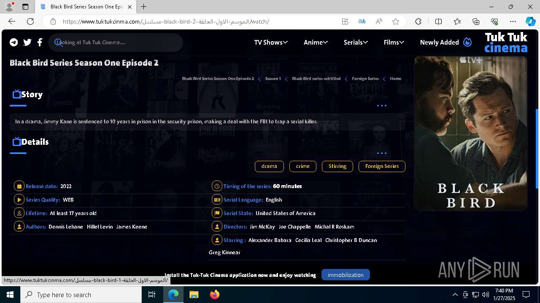The height and width of the screenshot is (303, 540).
Task: Expand the Story section three dots
Action: [x=382, y=106]
